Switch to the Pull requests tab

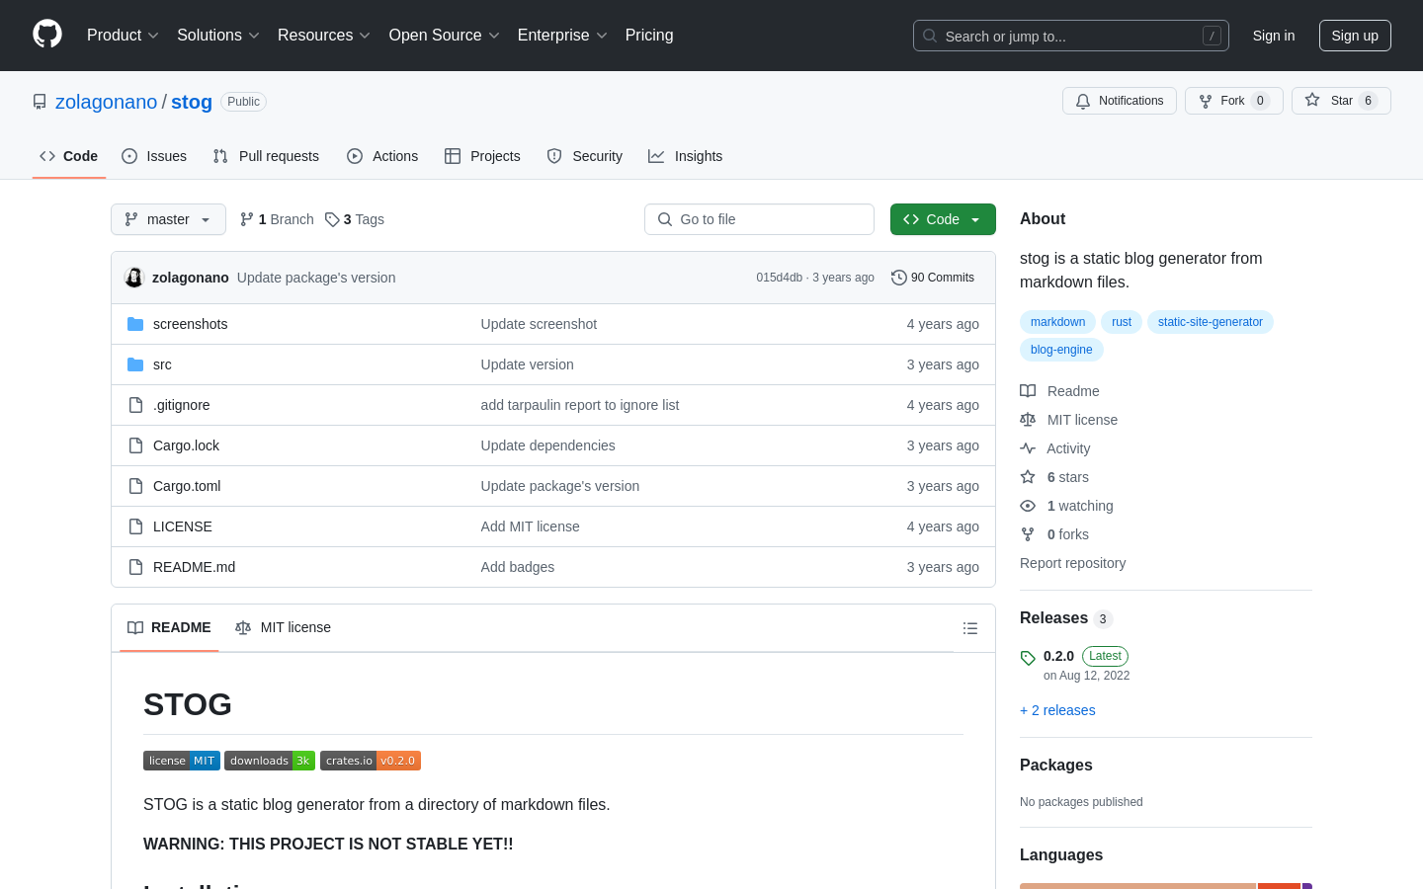(x=266, y=156)
